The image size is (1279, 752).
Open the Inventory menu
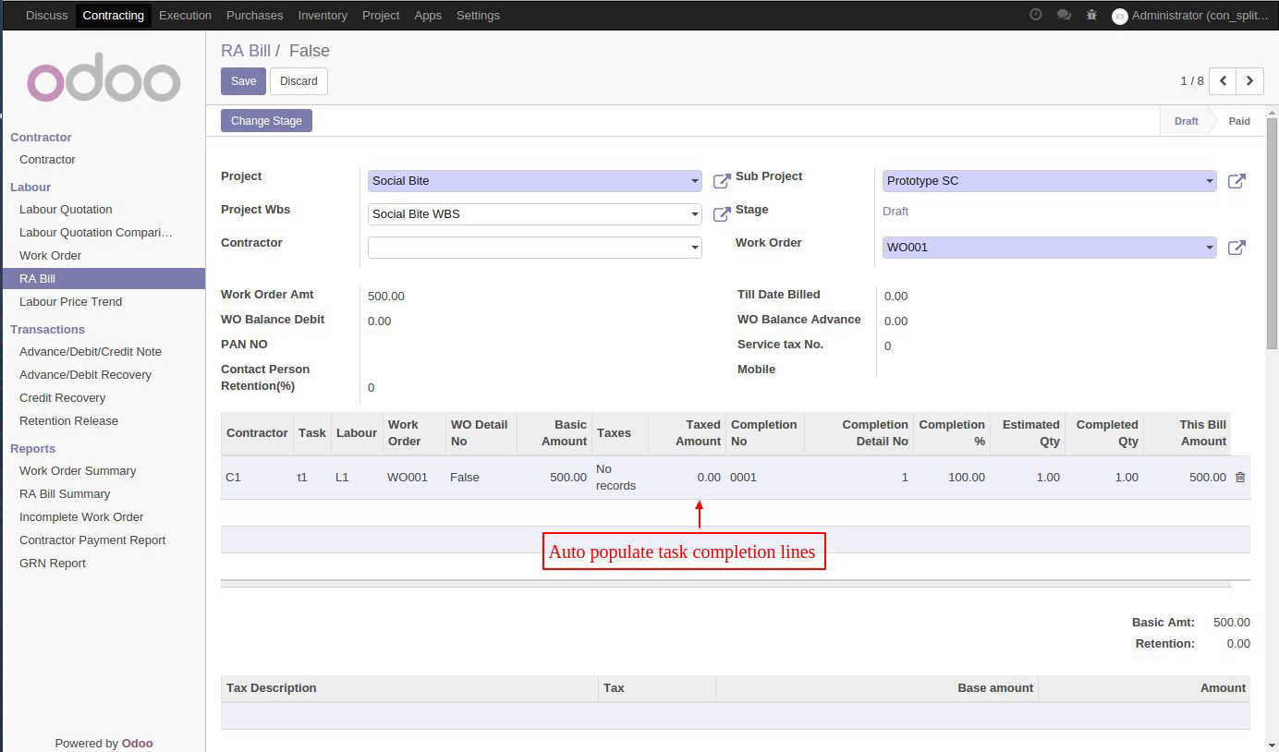323,15
